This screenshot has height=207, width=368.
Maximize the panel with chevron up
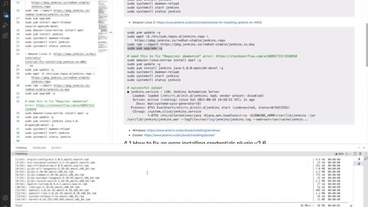[359, 148]
